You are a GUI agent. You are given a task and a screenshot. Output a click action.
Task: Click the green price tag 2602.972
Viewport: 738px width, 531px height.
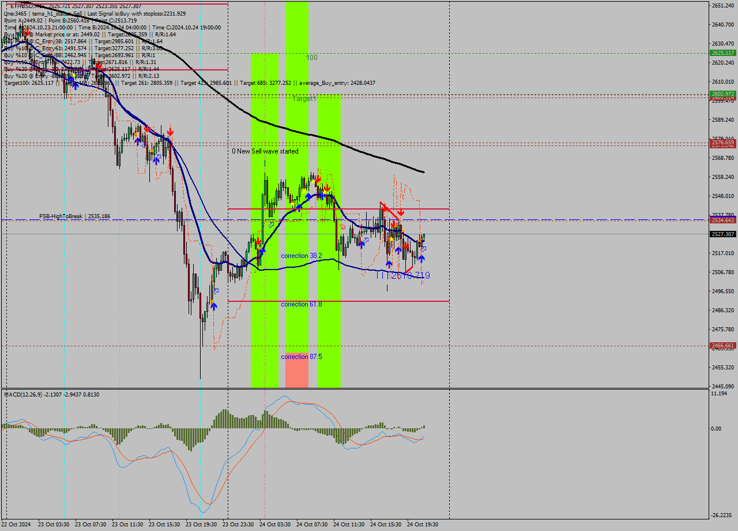(x=723, y=94)
